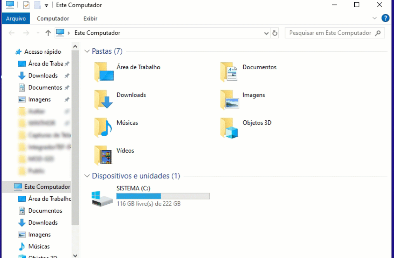The image size is (394, 258).
Task: Open the Arquivo menu
Action: point(16,18)
